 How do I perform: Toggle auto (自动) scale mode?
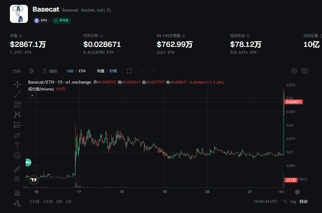(304, 202)
